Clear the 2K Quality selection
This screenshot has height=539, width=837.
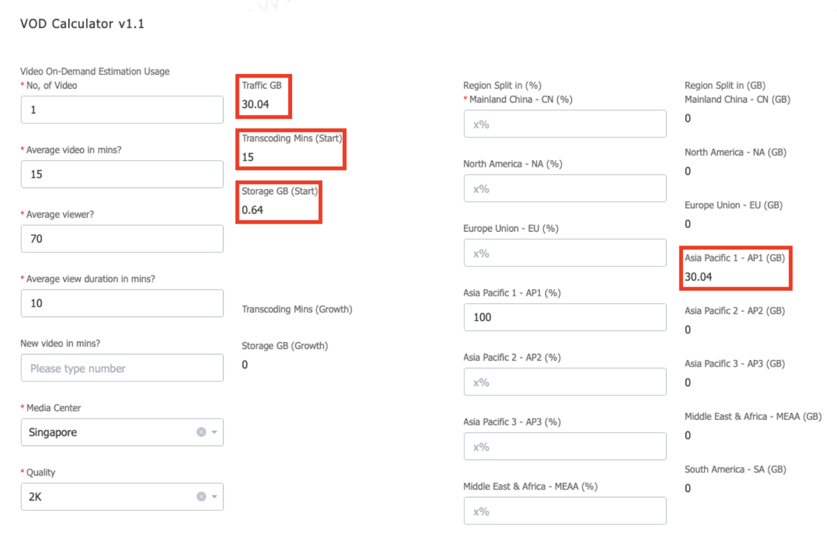200,497
